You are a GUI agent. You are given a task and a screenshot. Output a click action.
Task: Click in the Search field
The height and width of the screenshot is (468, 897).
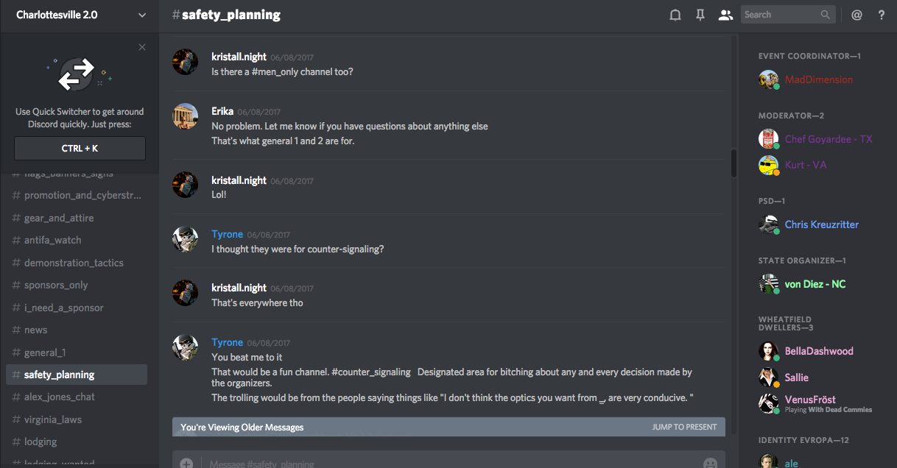pyautogui.click(x=781, y=15)
